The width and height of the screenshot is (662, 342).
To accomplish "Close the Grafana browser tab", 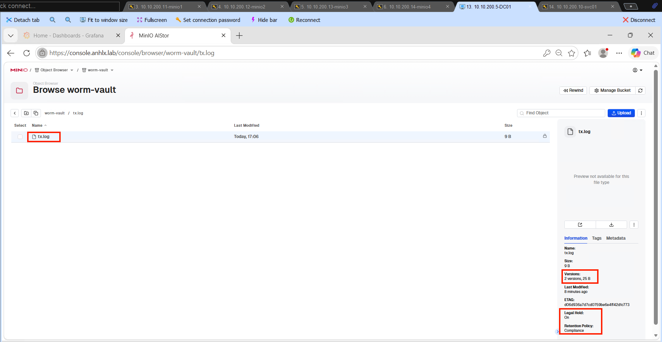I will [118, 35].
